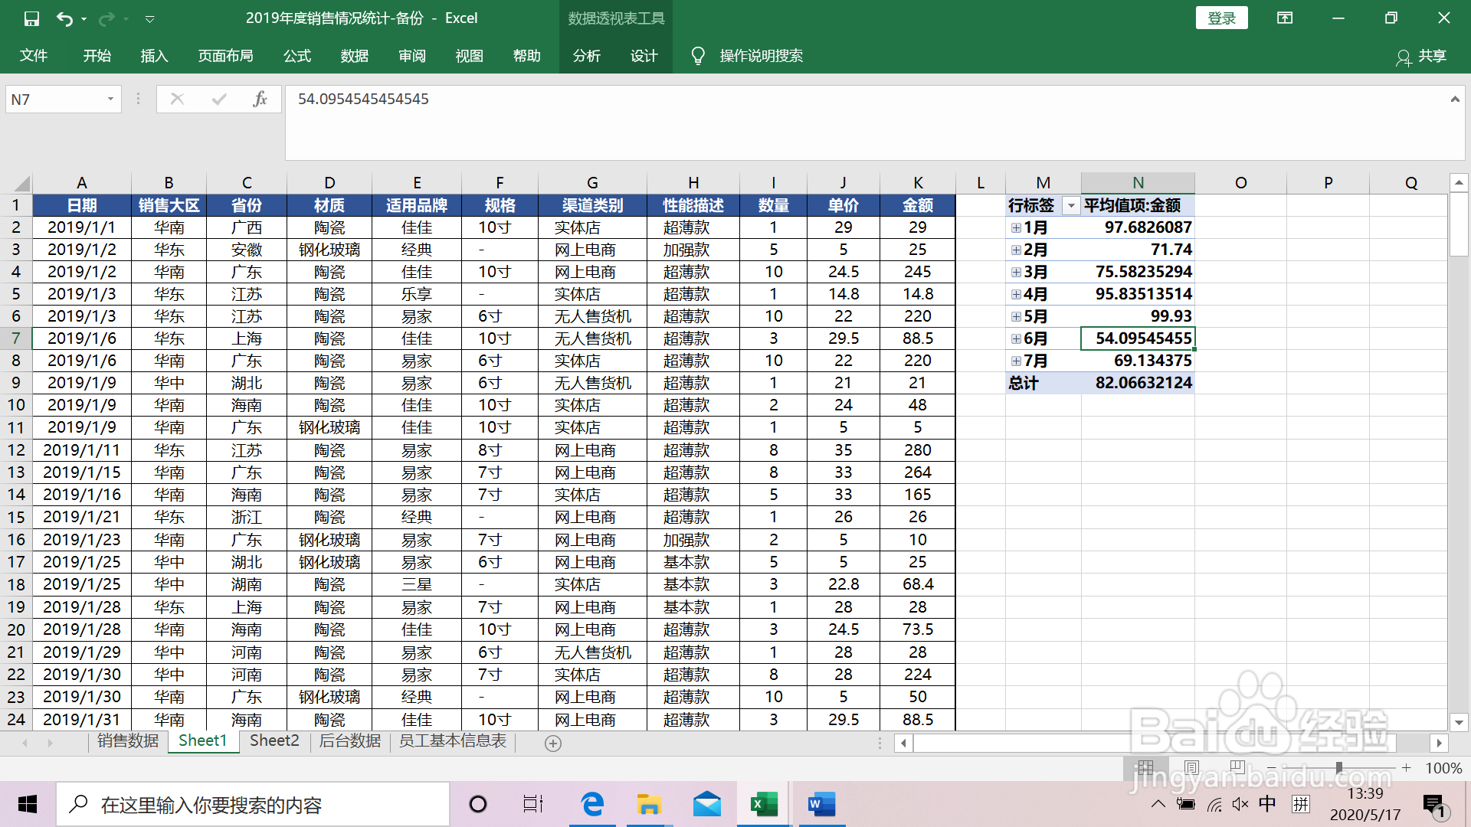
Task: Click the 共享 share button
Action: [x=1421, y=56]
